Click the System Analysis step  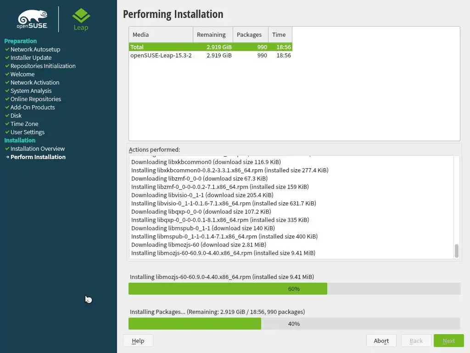[31, 91]
